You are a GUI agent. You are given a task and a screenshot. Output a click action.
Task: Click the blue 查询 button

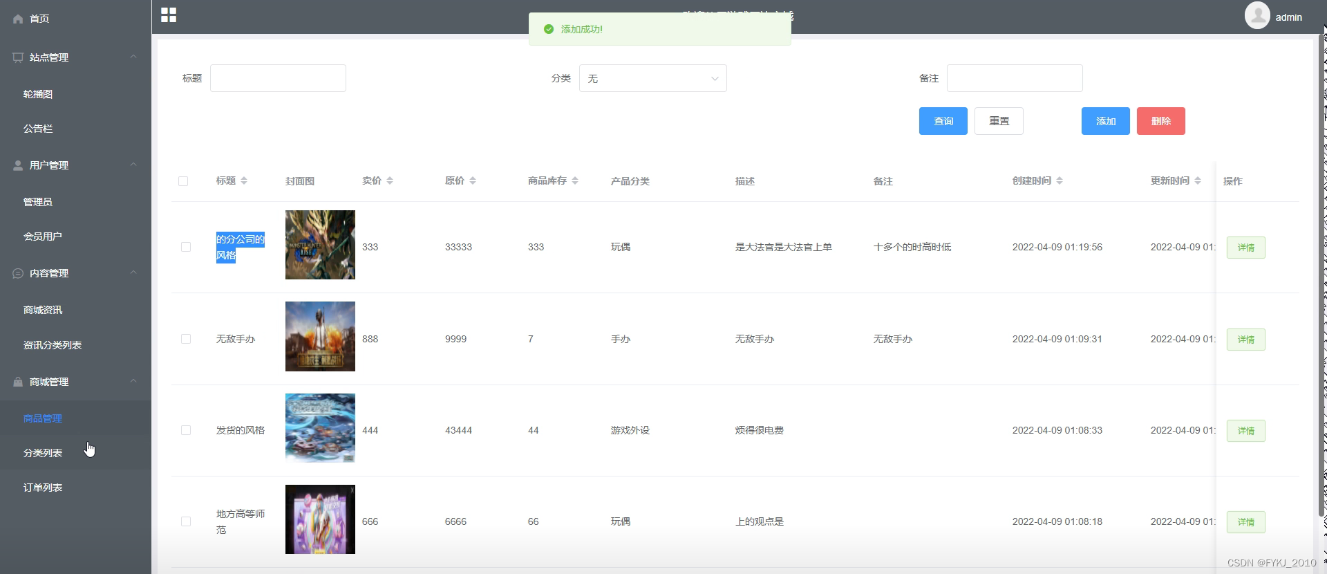pos(943,121)
